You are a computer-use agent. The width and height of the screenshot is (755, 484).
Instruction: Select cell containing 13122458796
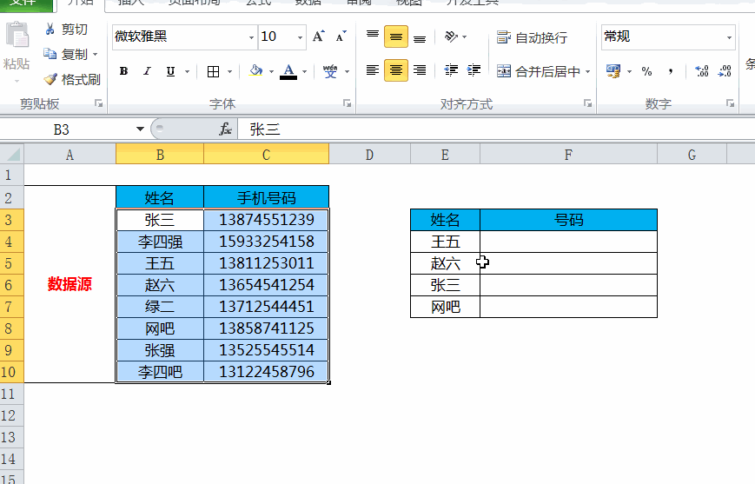[x=266, y=372]
